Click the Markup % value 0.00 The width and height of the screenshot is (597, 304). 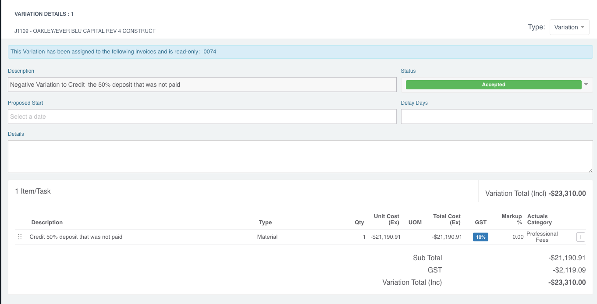tap(518, 237)
